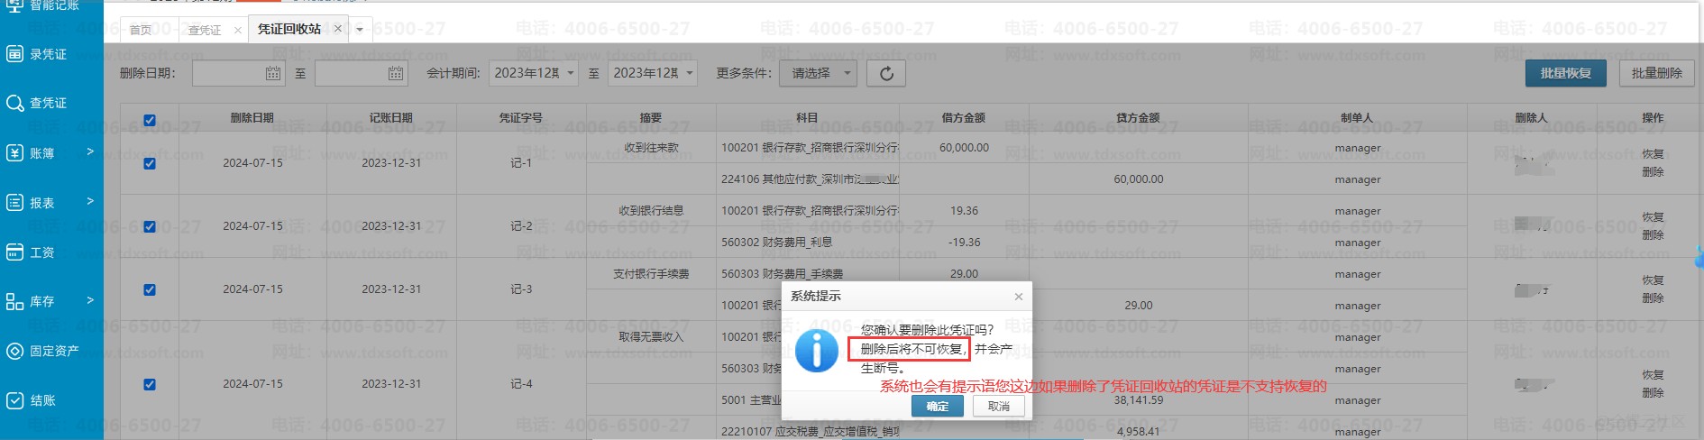Image resolution: width=1704 pixels, height=440 pixels.
Task: Click 删除 link for voucher 记-2
Action: pyautogui.click(x=1653, y=234)
